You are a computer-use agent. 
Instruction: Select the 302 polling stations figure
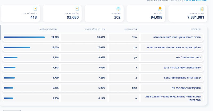pos(117,17)
